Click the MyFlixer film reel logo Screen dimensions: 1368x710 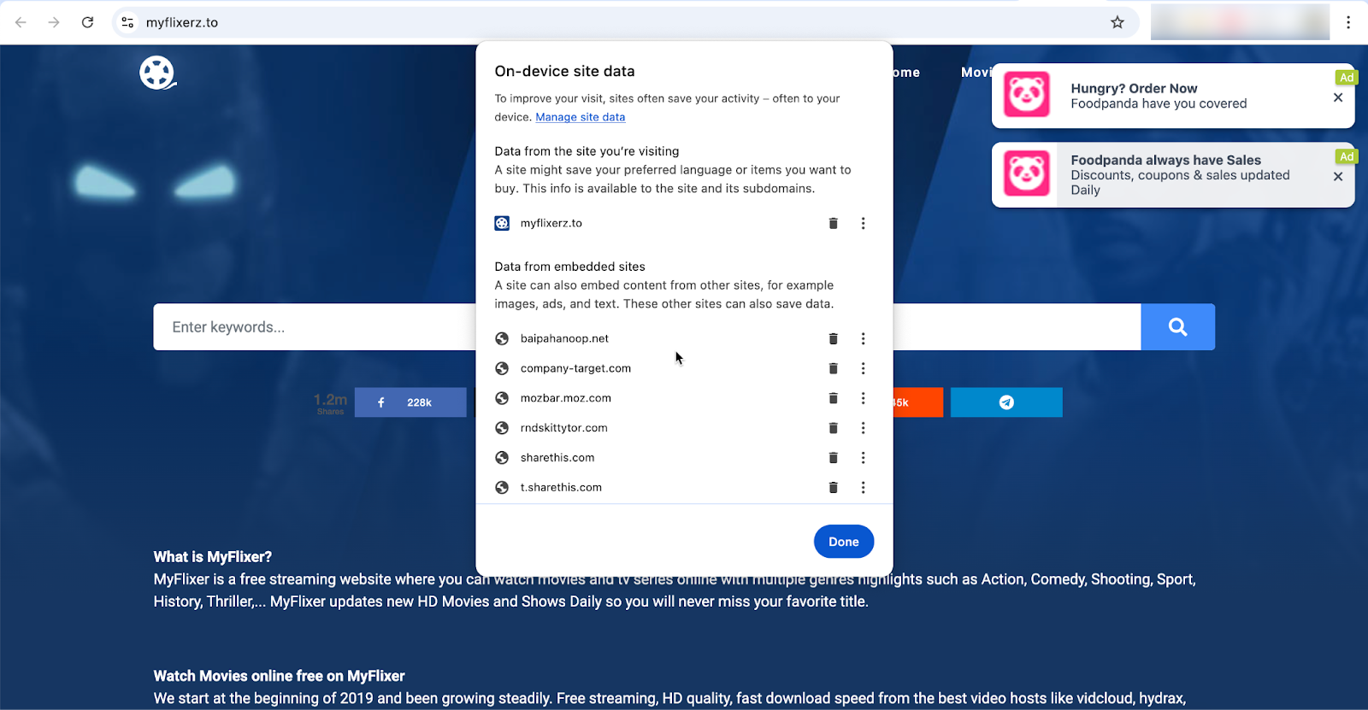[x=157, y=73]
